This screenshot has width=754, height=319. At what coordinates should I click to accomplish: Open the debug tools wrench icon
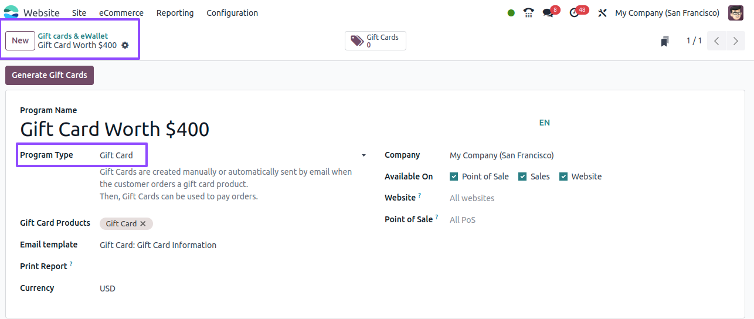(x=602, y=13)
